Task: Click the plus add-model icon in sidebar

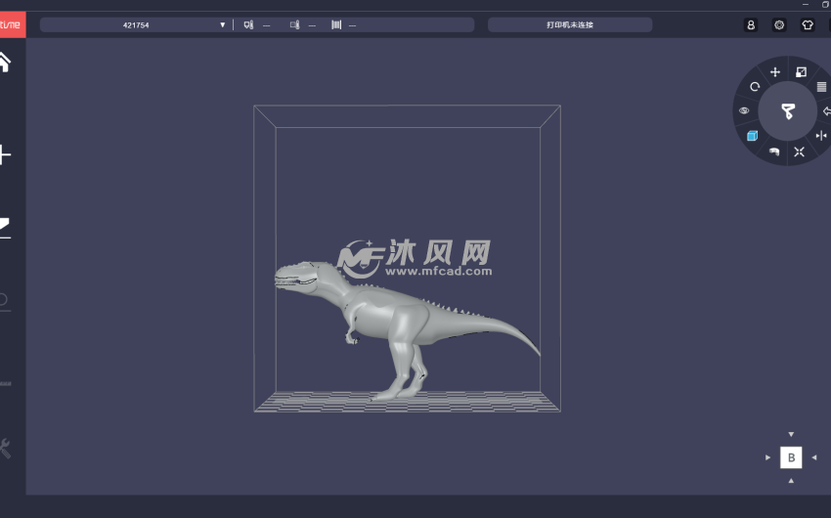Action: click(x=5, y=155)
